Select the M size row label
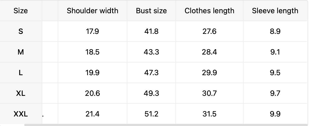This screenshot has height=126, width=310. click(x=21, y=52)
